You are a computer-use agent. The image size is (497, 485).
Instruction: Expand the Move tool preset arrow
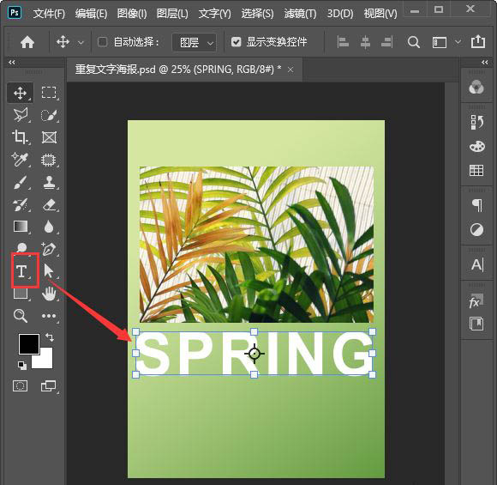[x=81, y=43]
